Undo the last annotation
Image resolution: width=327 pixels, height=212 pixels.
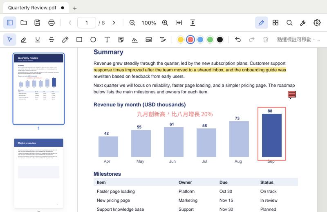tap(238, 40)
